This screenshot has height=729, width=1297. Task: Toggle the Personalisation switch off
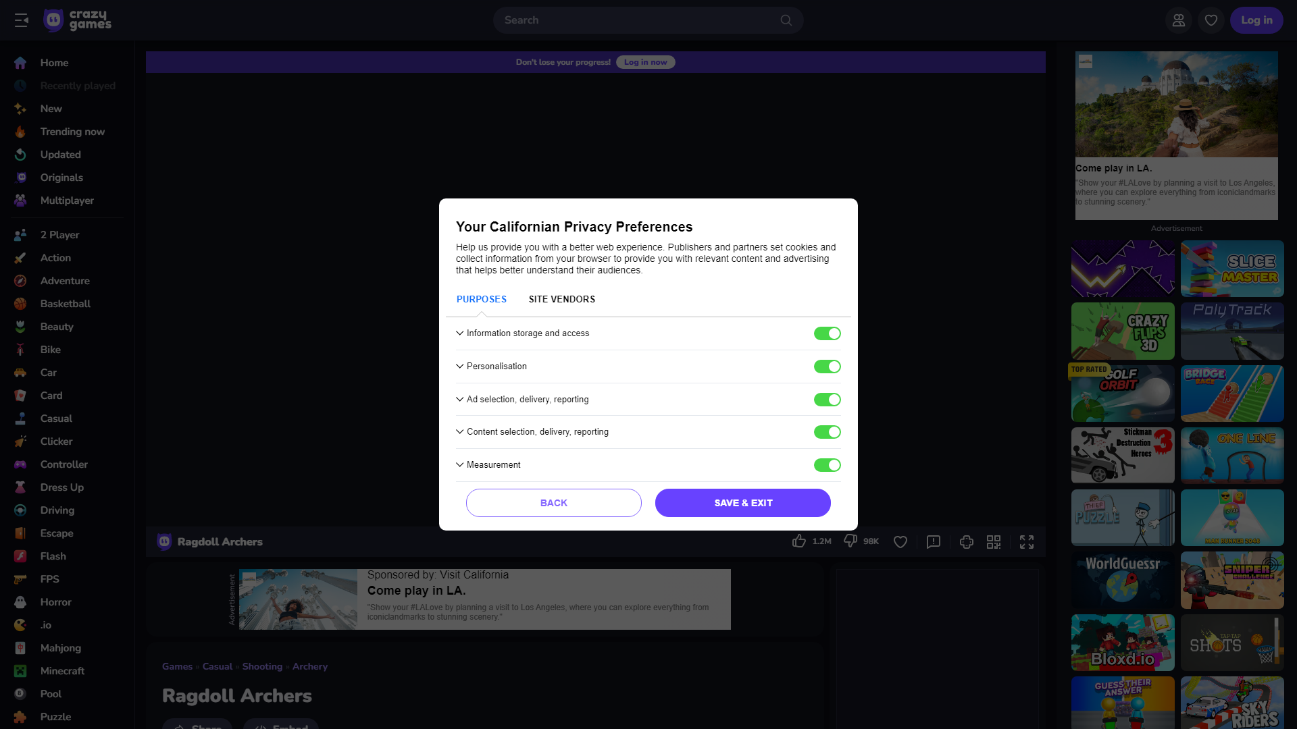point(827,366)
